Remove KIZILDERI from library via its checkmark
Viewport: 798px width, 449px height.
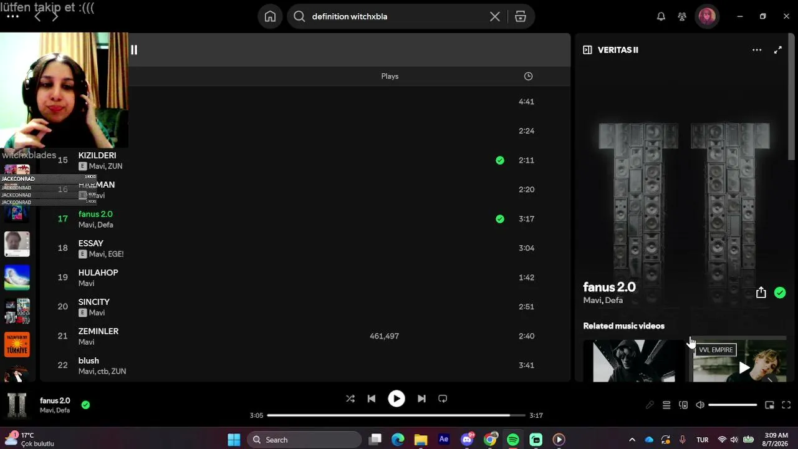500,160
